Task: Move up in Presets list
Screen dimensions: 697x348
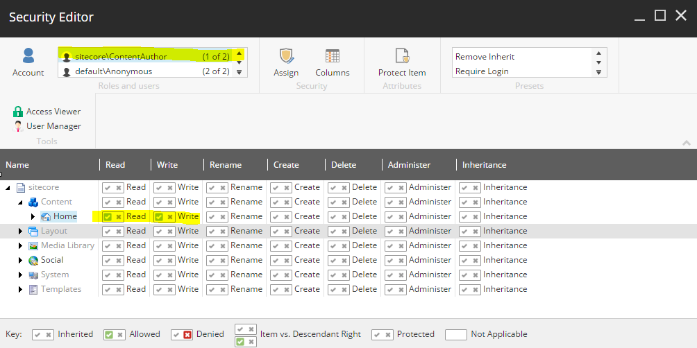Action: coord(598,53)
